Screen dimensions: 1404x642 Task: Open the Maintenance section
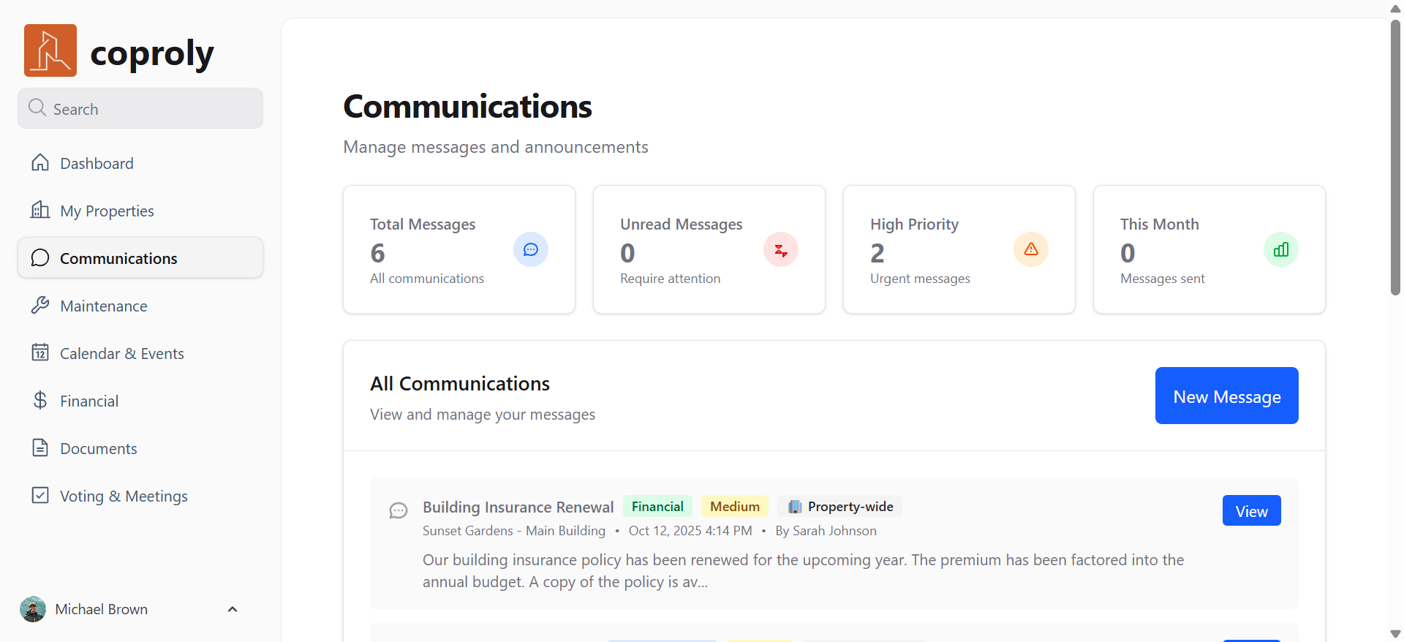click(x=140, y=306)
